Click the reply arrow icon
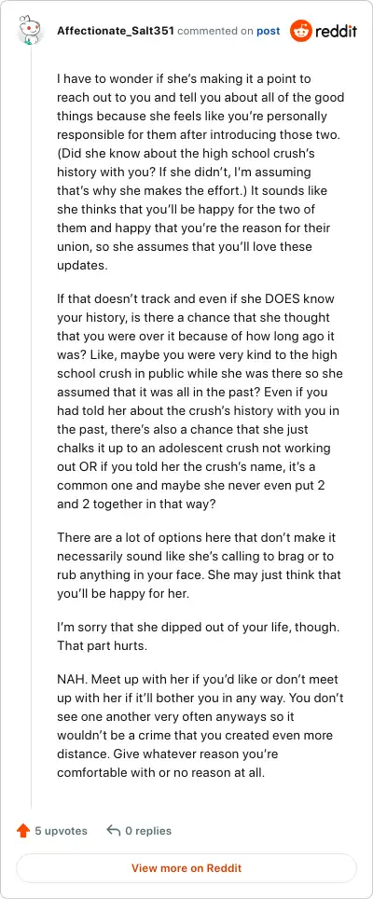 (114, 830)
